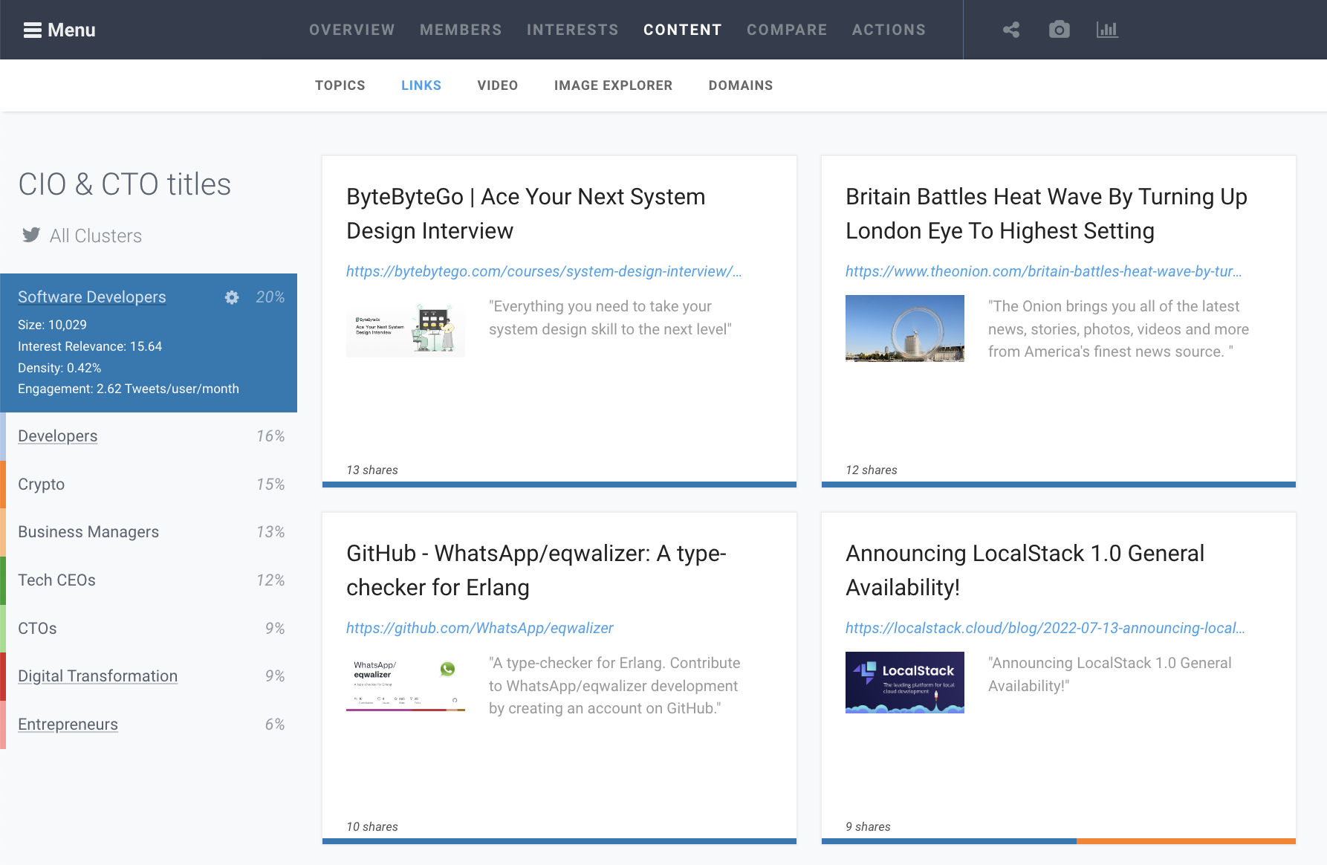Viewport: 1327px width, 865px height.
Task: Open the bytebytego.com course URL
Action: pyautogui.click(x=544, y=271)
